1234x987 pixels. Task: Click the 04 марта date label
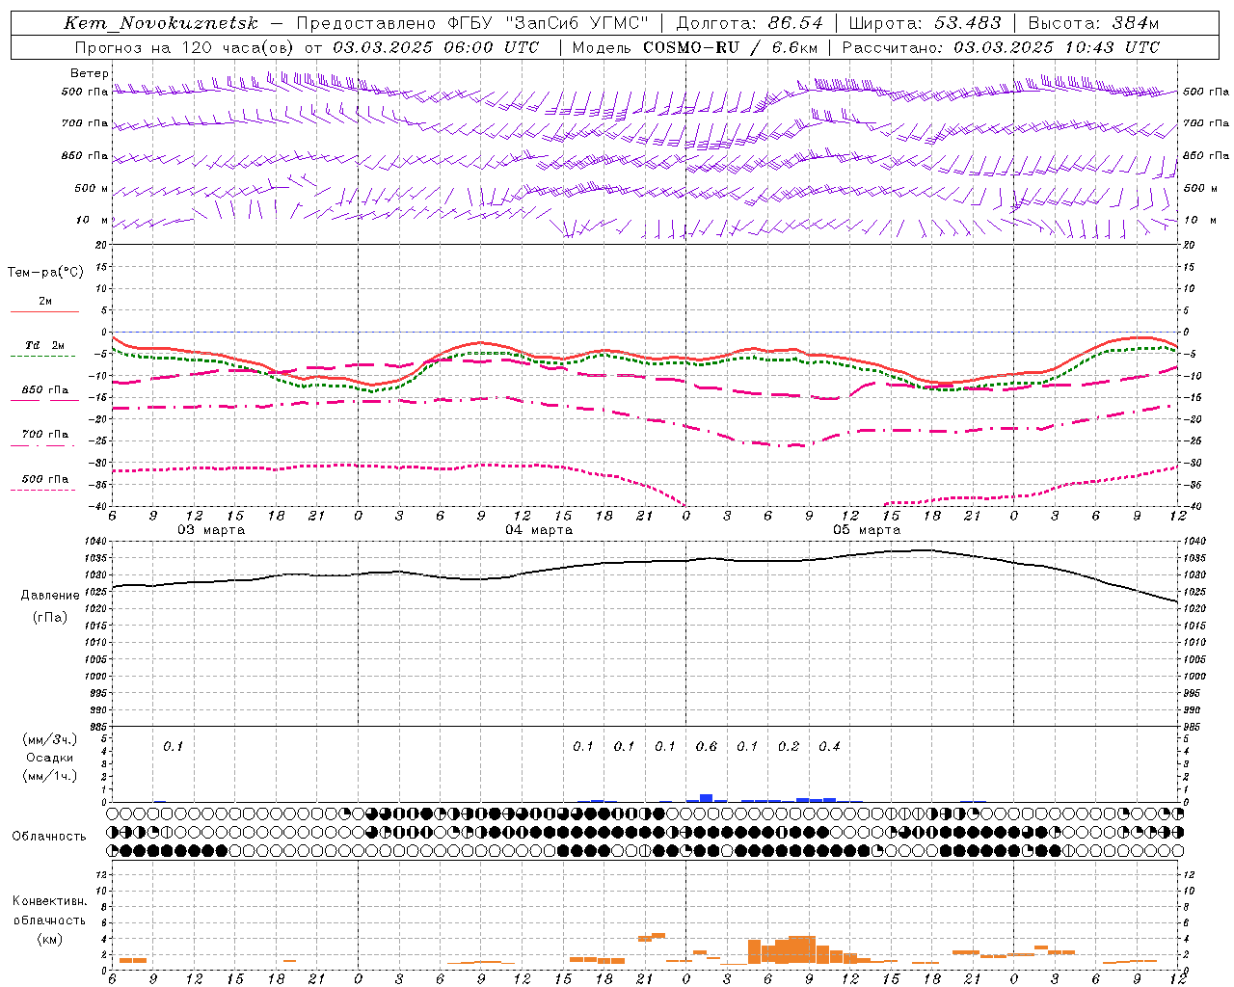(539, 530)
